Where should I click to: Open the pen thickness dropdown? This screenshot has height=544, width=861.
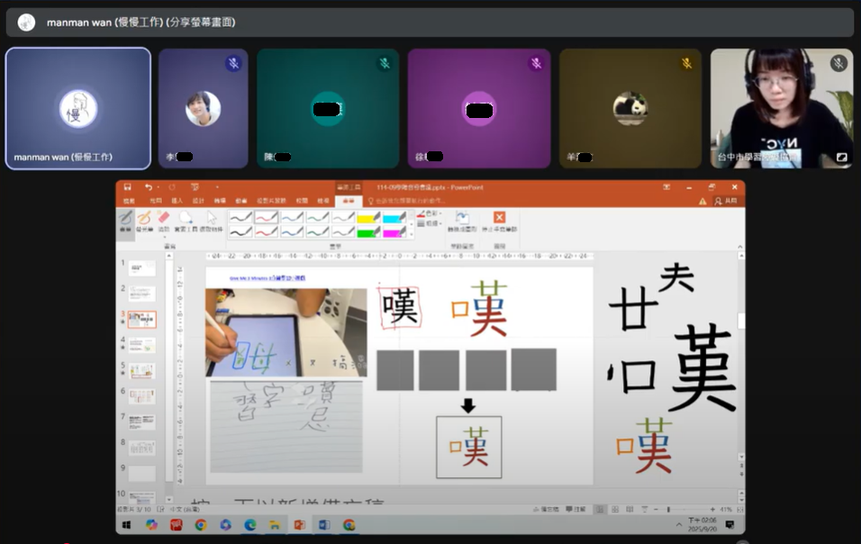click(429, 223)
